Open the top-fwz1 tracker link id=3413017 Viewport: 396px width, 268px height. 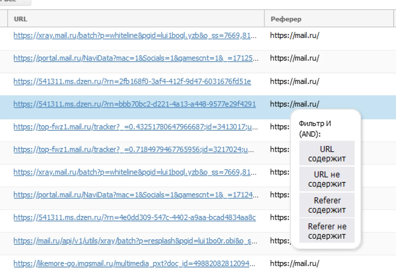tap(136, 127)
